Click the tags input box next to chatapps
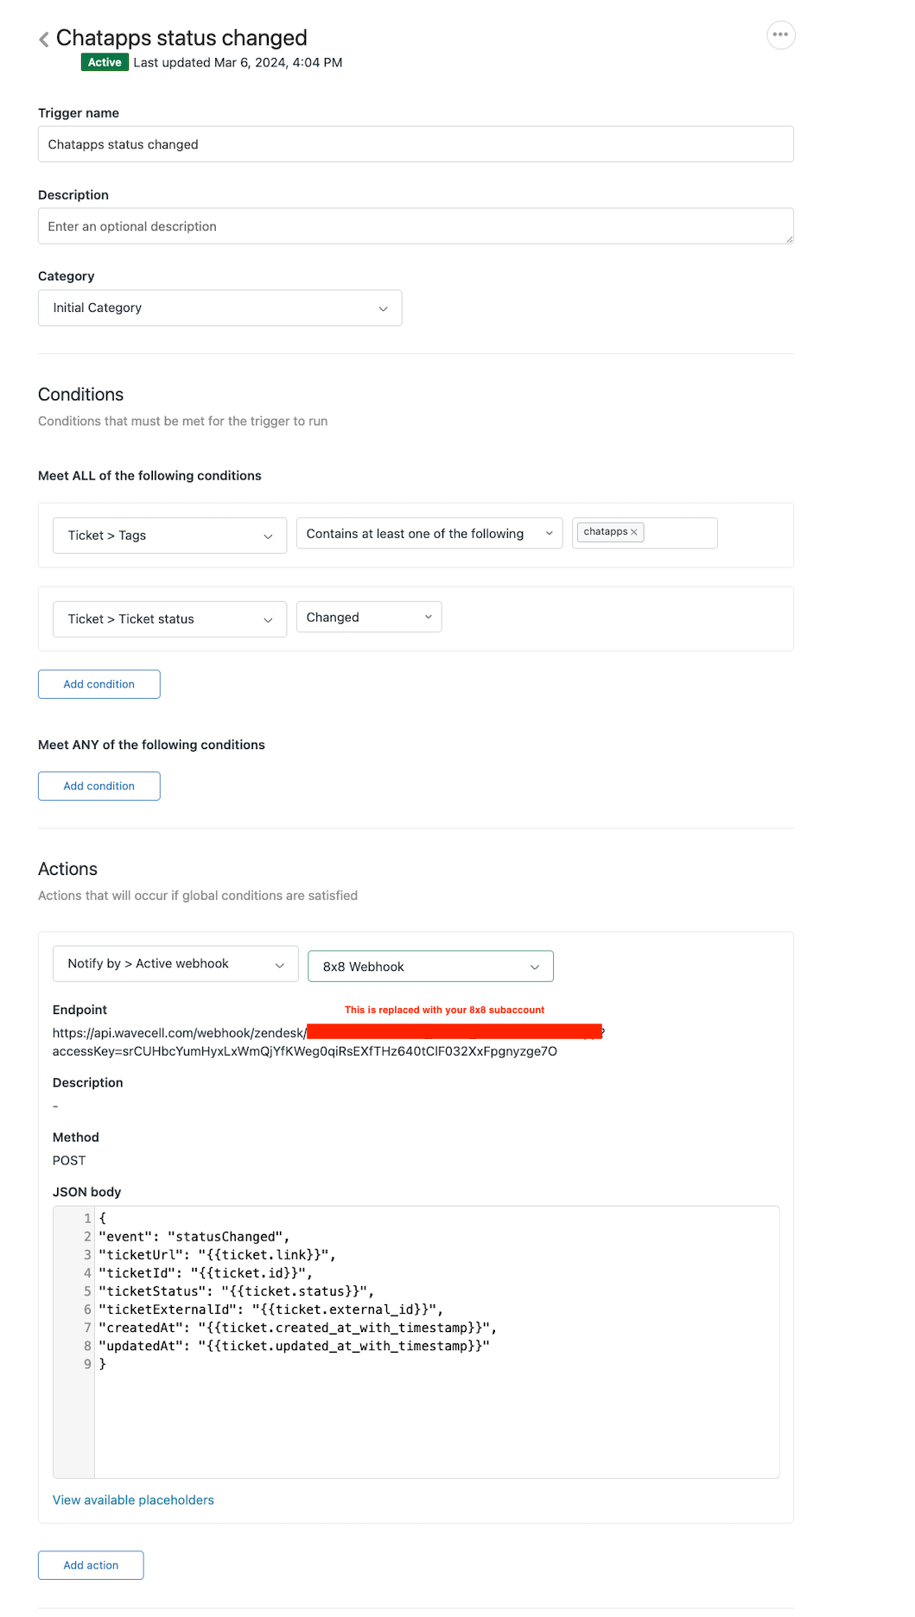 tap(679, 533)
